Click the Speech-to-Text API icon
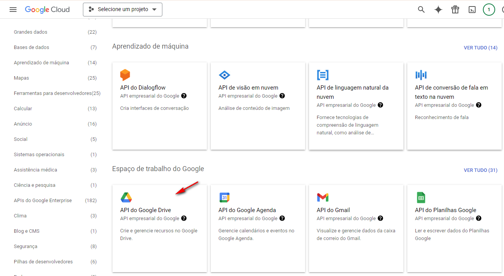Screen dimensions: 504x276 [x=421, y=75]
